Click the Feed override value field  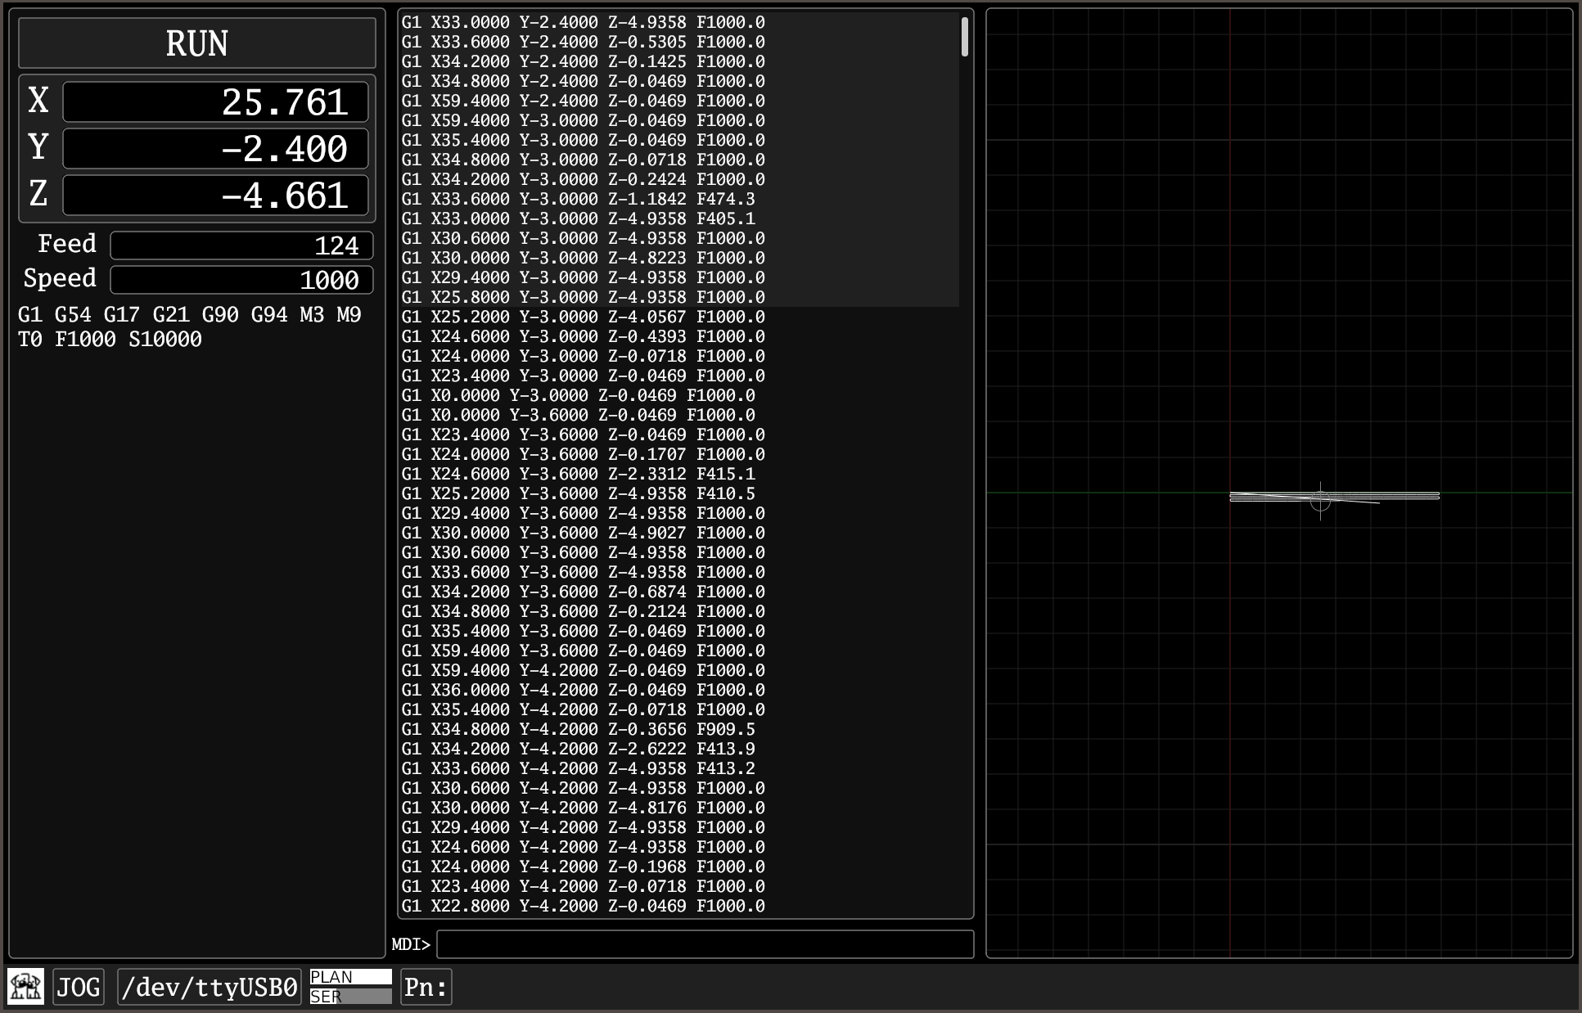[x=241, y=245]
